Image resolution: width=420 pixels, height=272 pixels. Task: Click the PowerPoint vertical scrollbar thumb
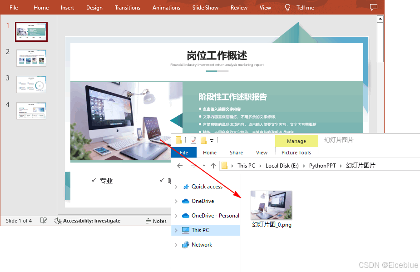point(380,42)
